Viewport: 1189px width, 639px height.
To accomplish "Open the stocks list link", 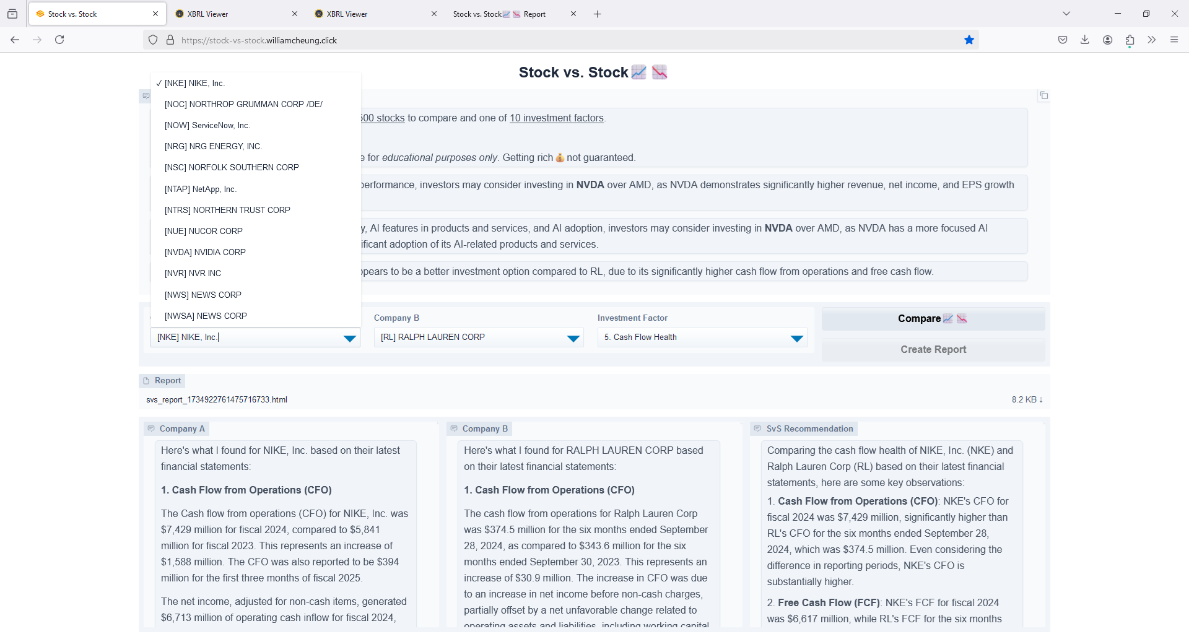I will pyautogui.click(x=383, y=118).
